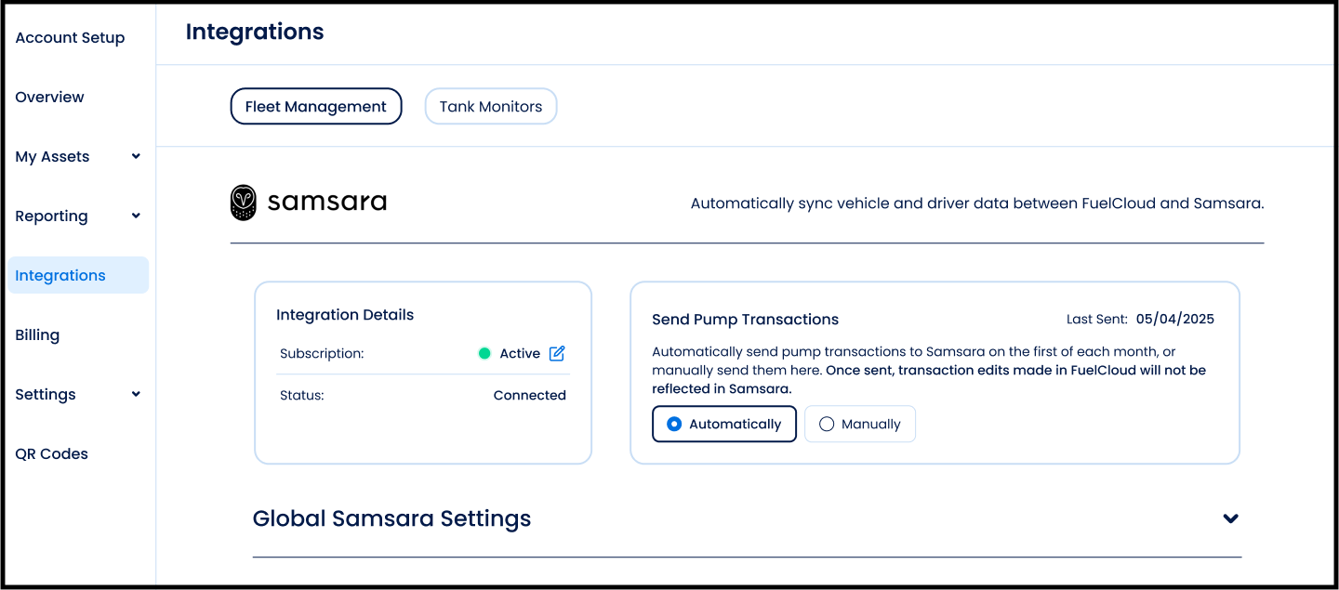The width and height of the screenshot is (1339, 590).
Task: Select the Automatically radio option
Action: pyautogui.click(x=723, y=424)
